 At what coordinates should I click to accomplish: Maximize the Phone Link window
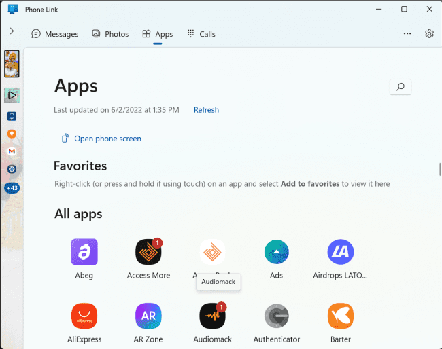click(404, 9)
